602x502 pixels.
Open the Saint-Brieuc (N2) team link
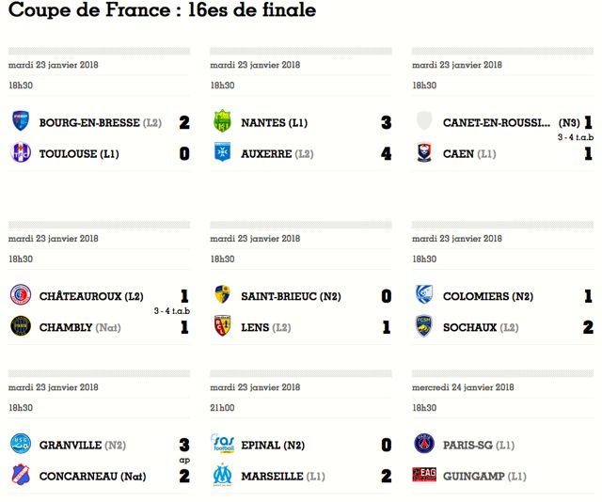click(291, 296)
